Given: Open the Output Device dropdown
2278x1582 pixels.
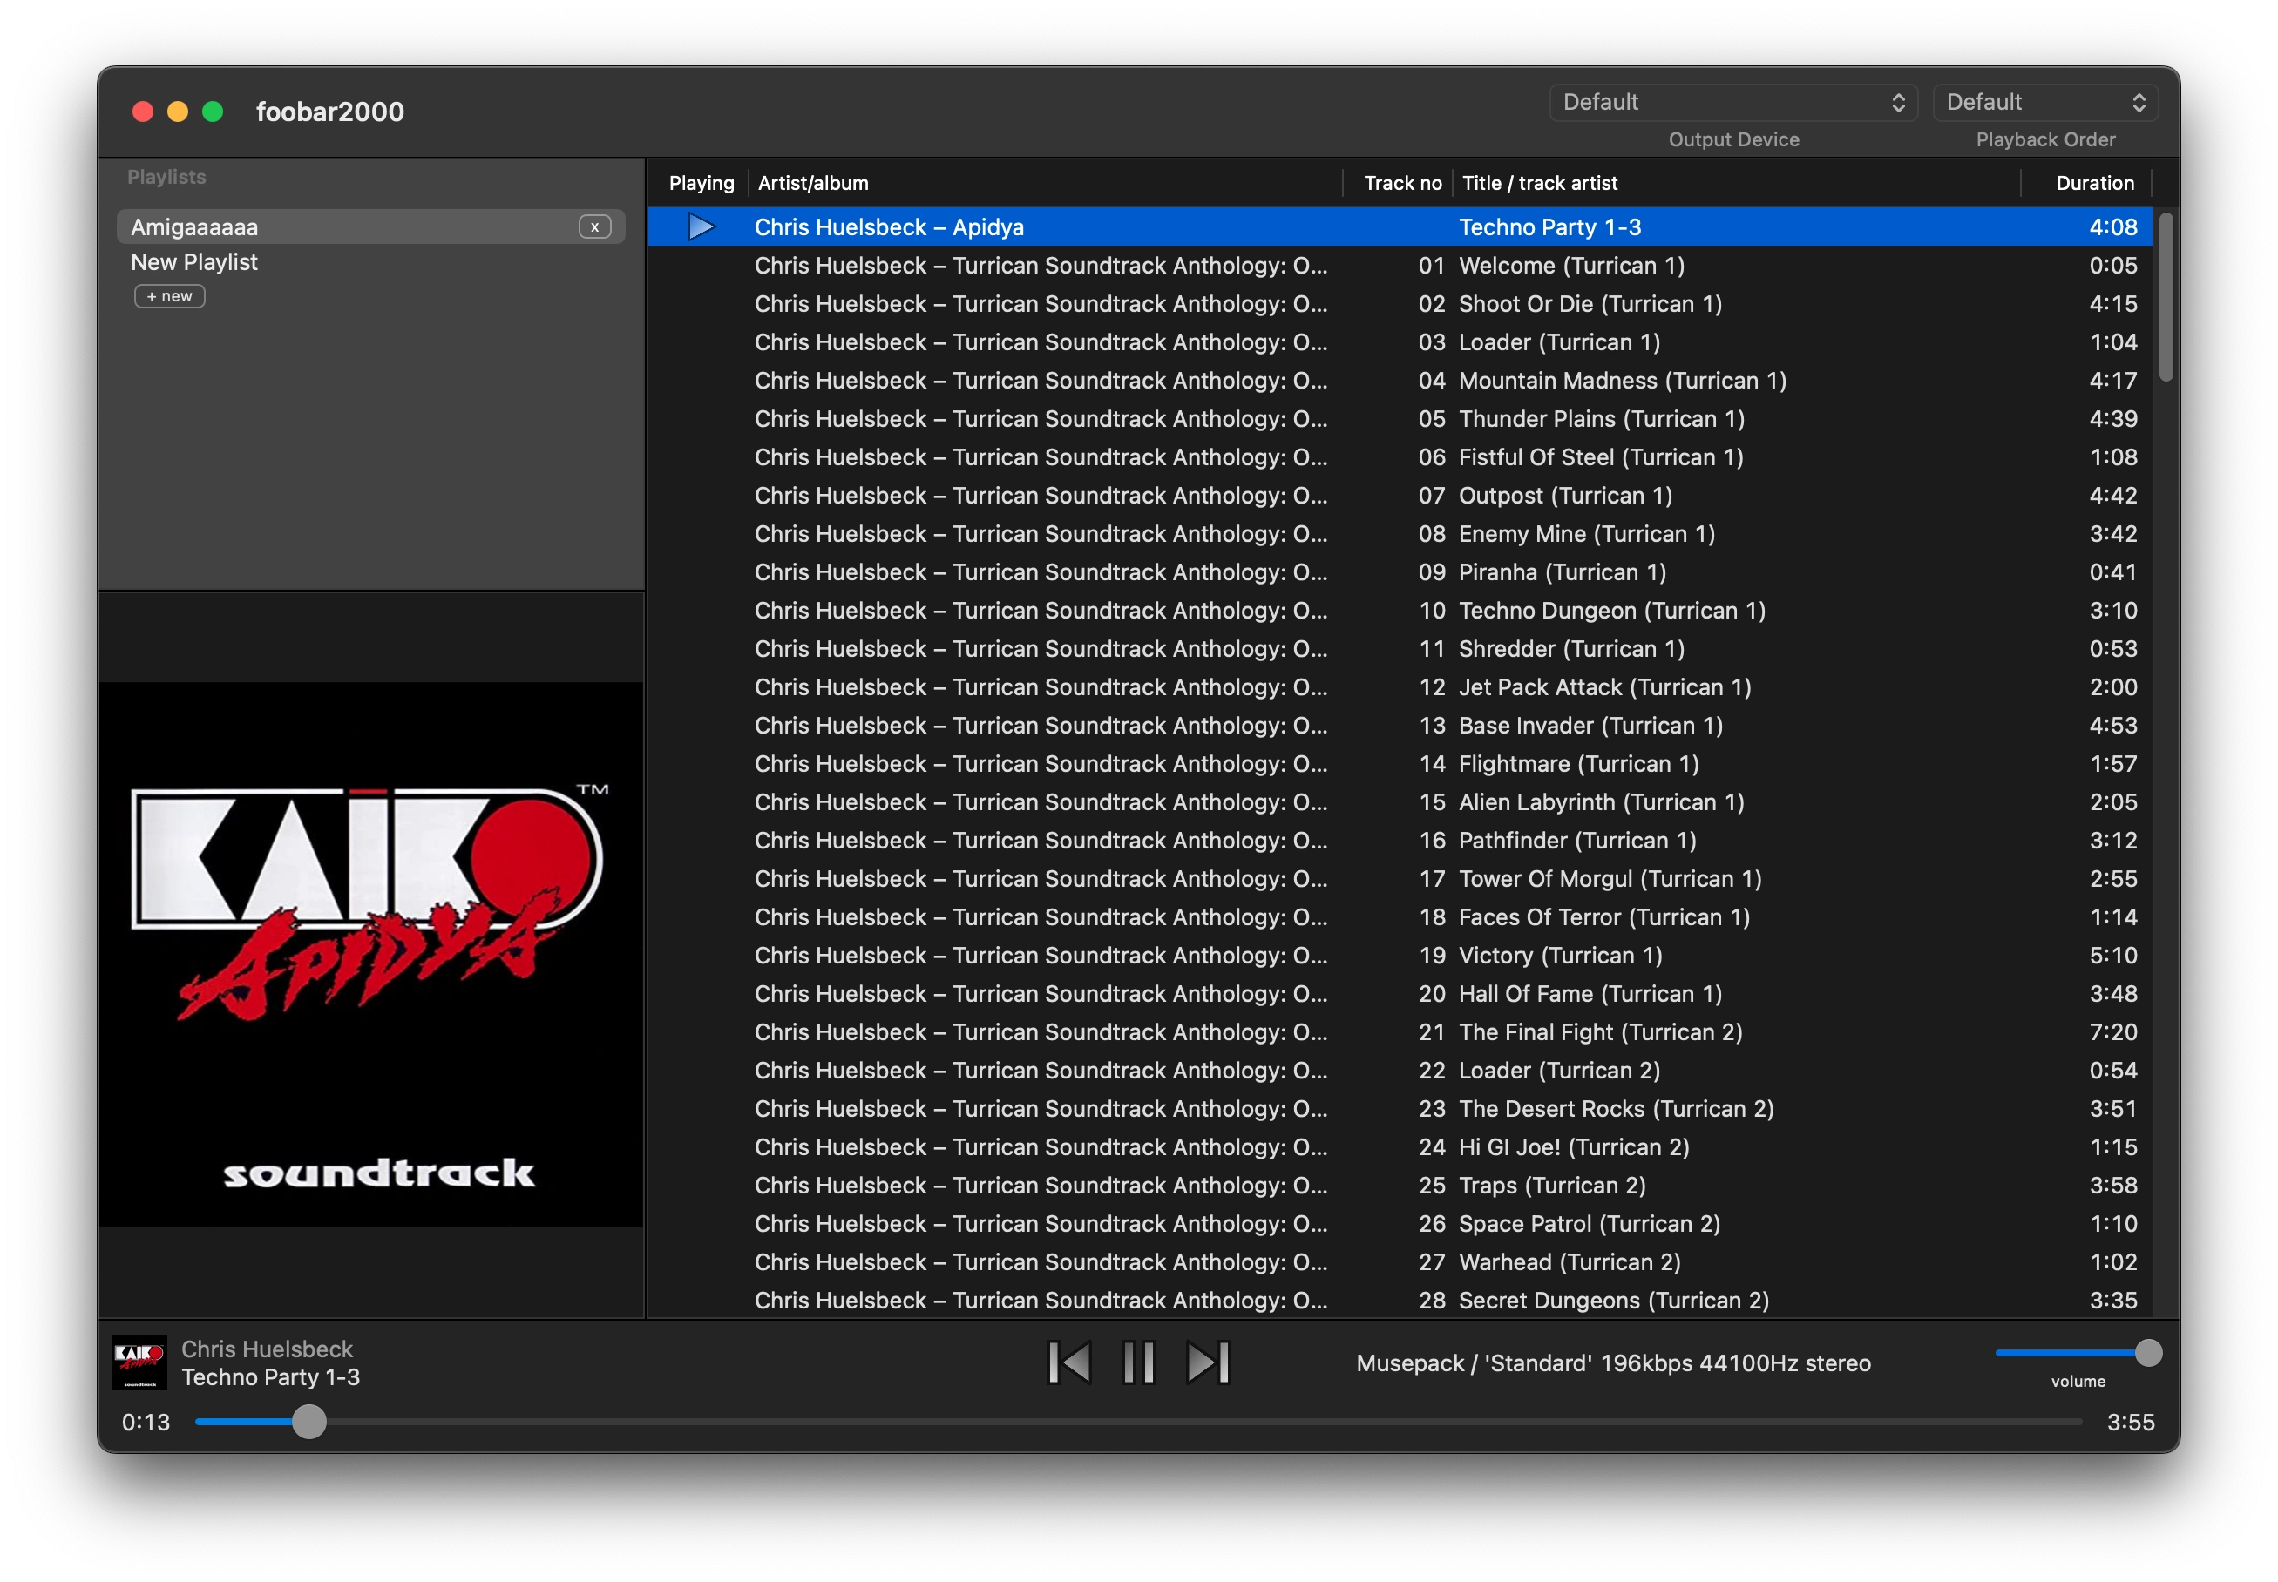Looking at the screenshot, I should [x=1732, y=102].
